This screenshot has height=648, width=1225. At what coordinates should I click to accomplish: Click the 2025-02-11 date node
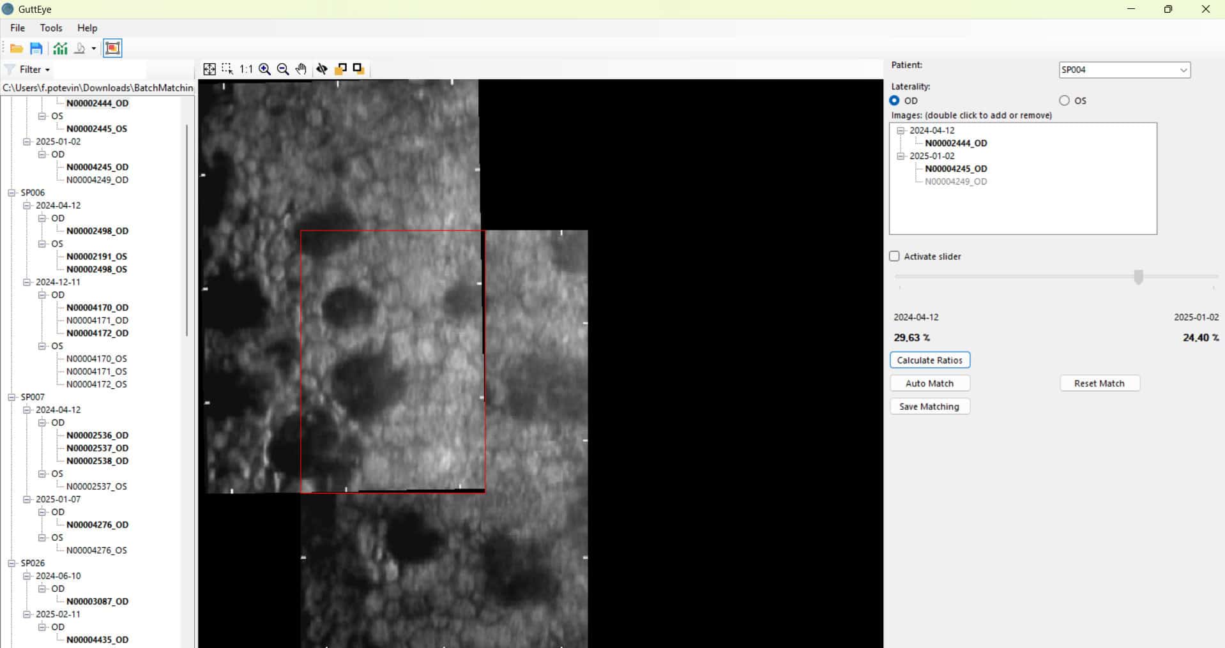pos(58,614)
